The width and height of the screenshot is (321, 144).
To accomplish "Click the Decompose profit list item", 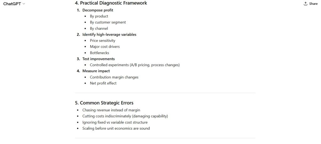I will pos(97,10).
